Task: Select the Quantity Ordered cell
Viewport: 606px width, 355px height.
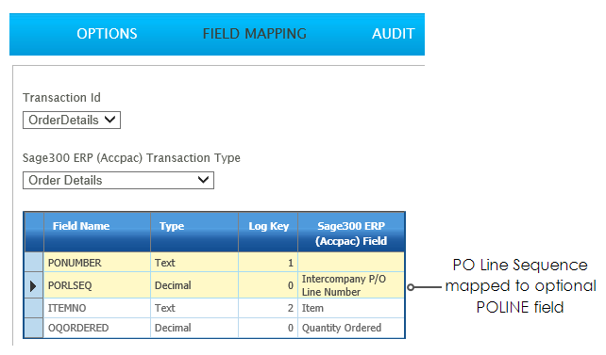Action: pos(351,328)
